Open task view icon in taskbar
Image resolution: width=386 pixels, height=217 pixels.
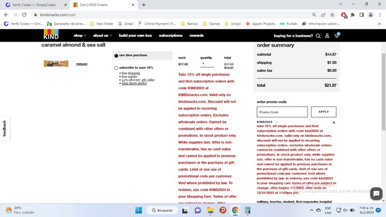(185, 210)
